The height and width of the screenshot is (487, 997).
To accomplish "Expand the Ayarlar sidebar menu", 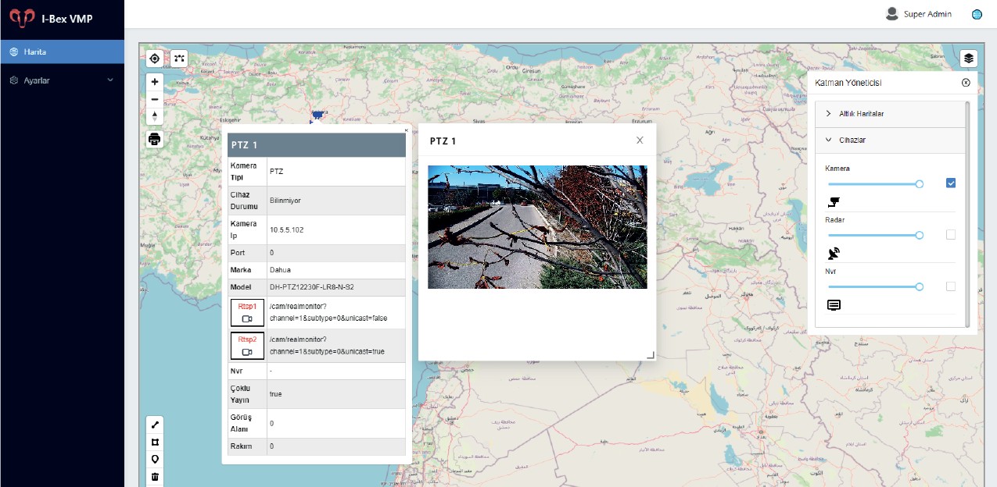I will pyautogui.click(x=62, y=80).
